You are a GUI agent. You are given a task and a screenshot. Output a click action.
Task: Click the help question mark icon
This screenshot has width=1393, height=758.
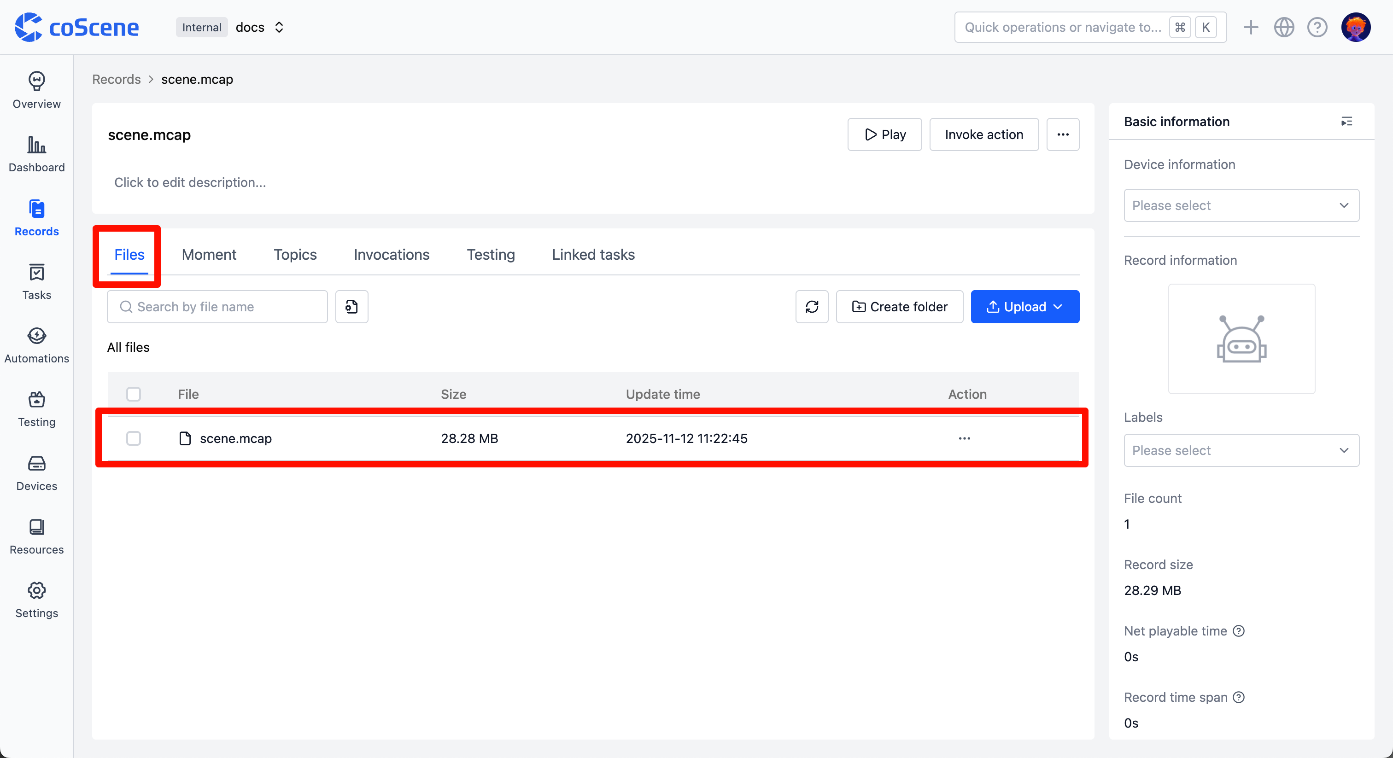click(x=1317, y=27)
